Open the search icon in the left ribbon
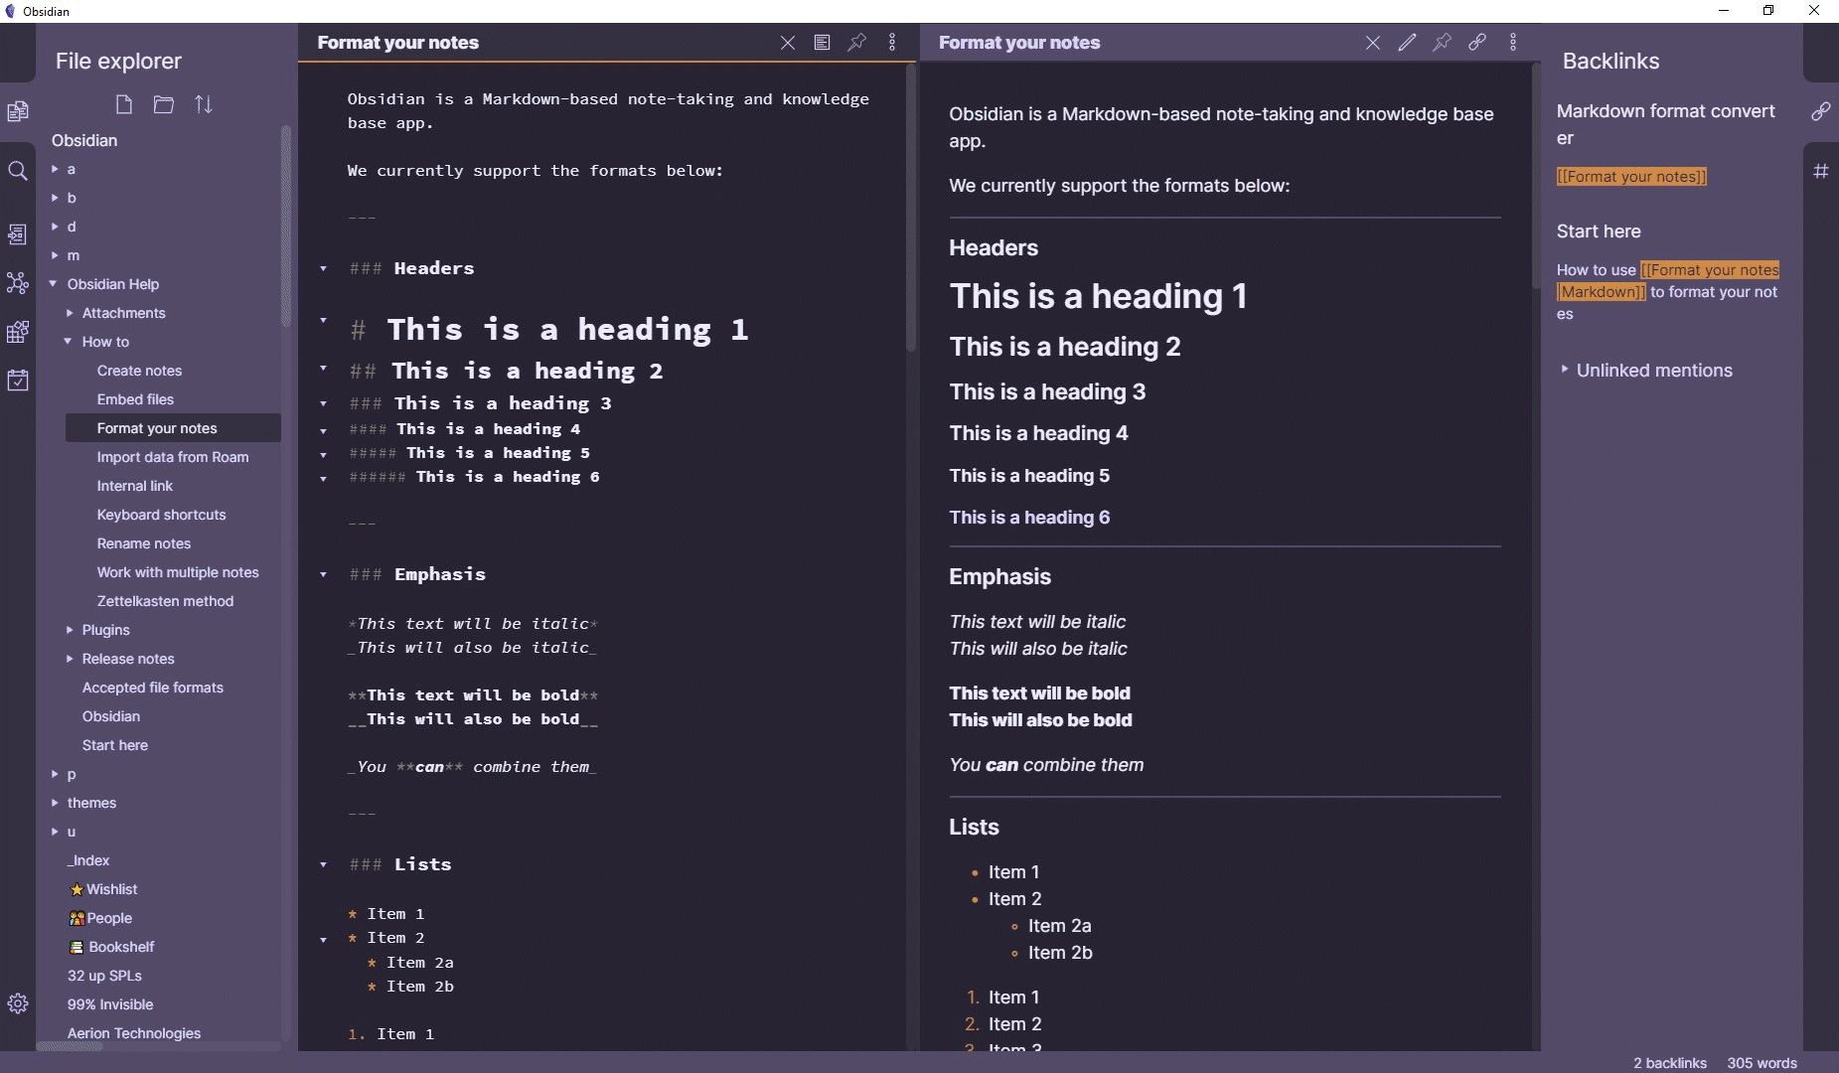This screenshot has width=1839, height=1073. (18, 171)
